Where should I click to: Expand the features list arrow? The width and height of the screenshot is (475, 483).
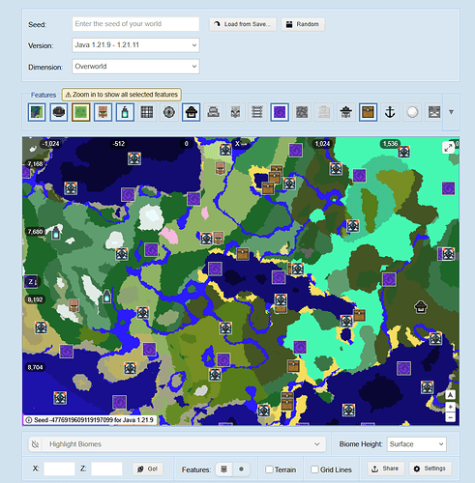tap(451, 112)
